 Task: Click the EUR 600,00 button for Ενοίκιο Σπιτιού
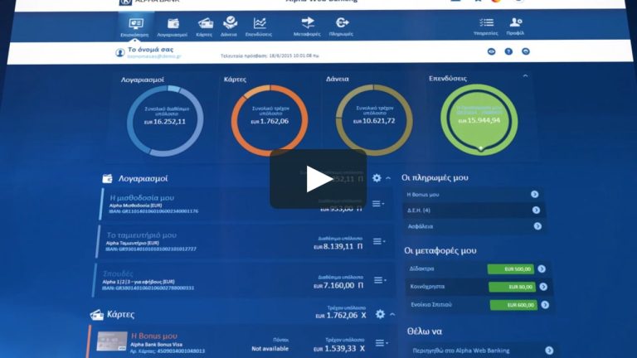click(514, 305)
